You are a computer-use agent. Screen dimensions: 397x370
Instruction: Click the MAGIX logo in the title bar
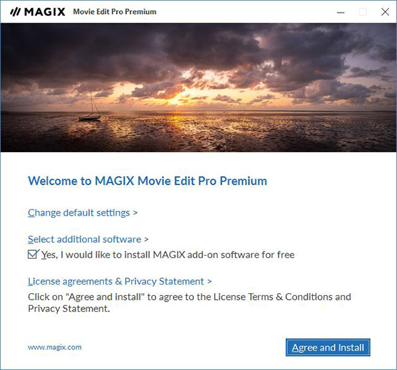tap(38, 12)
